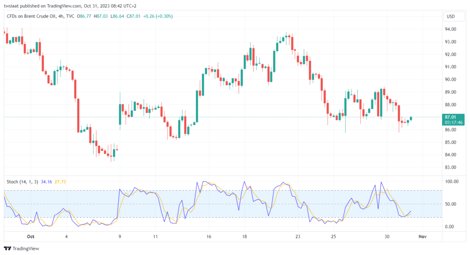The width and height of the screenshot is (470, 255).
Task: Select the CFDs on Brent Crude Oil title
Action: (x=31, y=16)
